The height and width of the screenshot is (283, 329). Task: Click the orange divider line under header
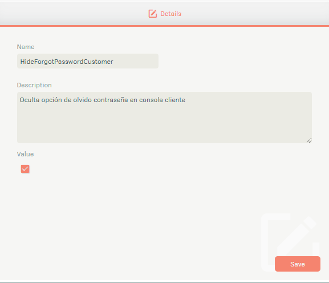point(164,26)
